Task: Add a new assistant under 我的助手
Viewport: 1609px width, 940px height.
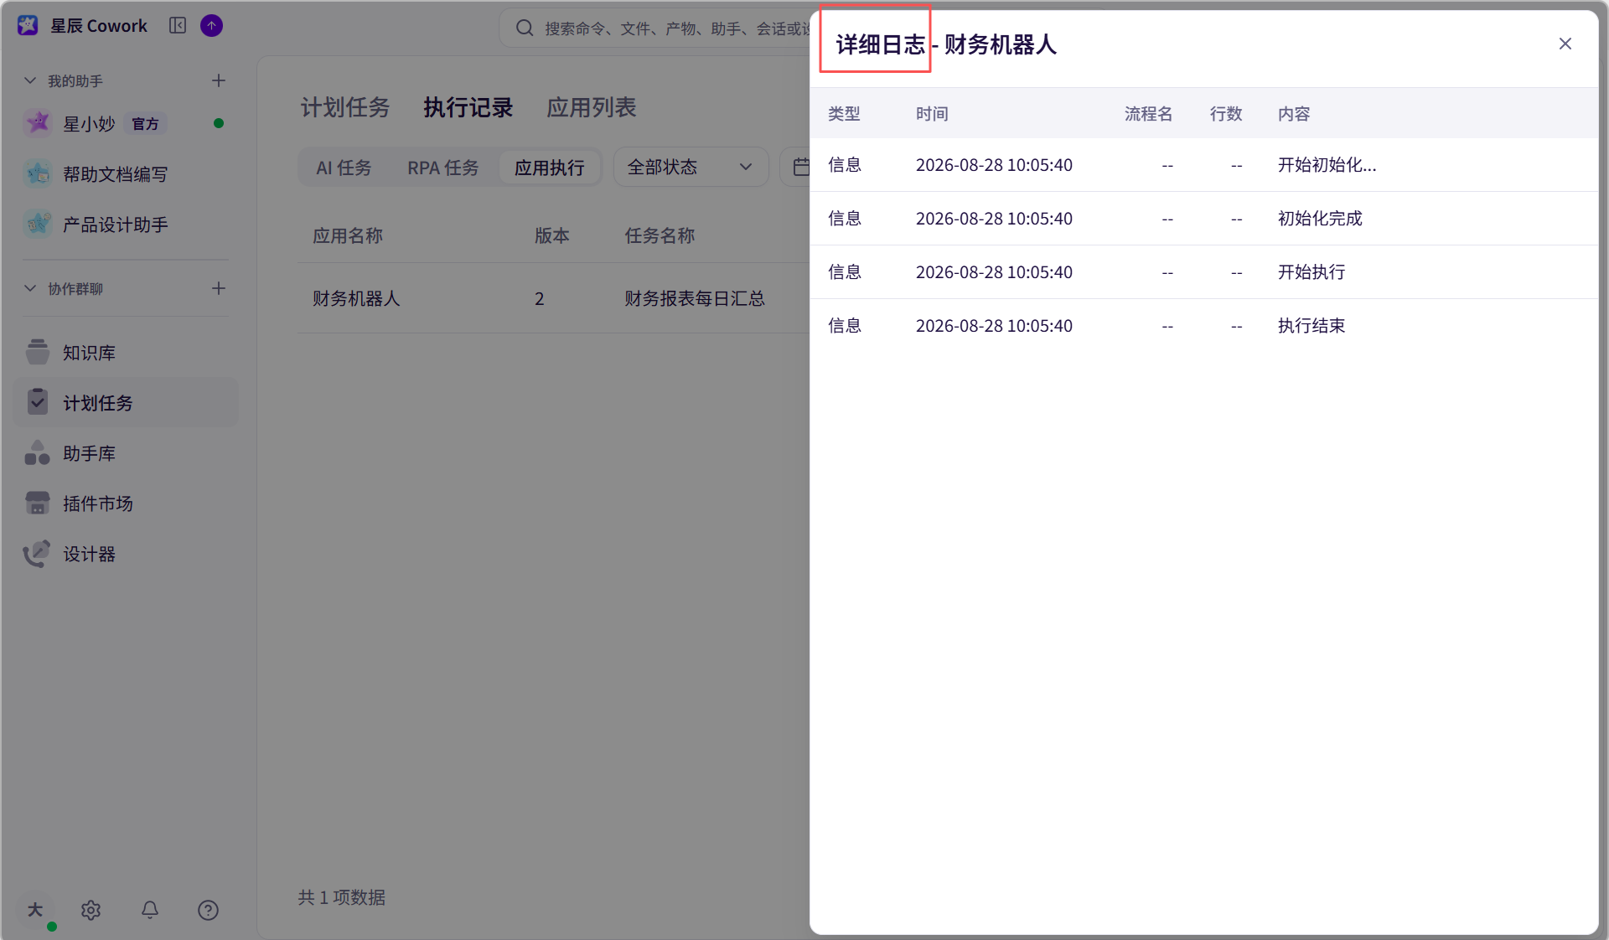Action: (219, 80)
